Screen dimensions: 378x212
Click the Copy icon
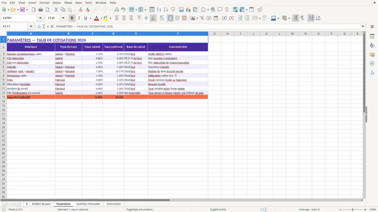coord(63,10)
